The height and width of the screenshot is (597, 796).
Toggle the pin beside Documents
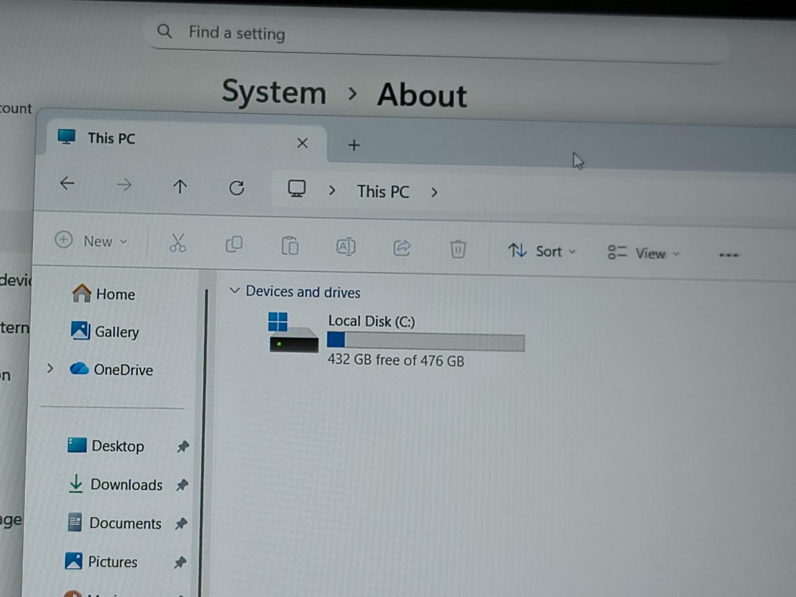[181, 523]
